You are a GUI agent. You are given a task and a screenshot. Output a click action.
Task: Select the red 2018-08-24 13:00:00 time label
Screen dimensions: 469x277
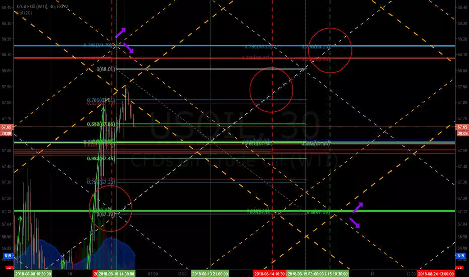pyautogui.click(x=436, y=274)
